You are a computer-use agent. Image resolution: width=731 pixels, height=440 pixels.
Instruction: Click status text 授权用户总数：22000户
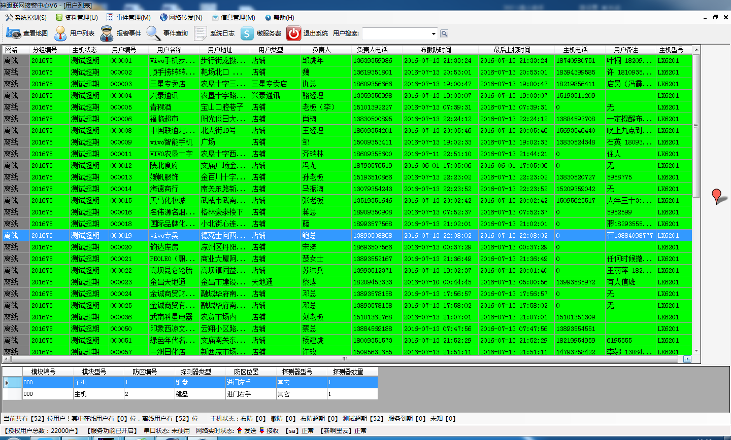point(42,430)
